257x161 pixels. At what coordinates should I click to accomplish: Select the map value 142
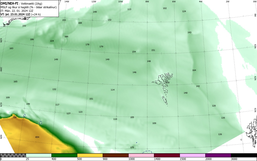point(198,86)
